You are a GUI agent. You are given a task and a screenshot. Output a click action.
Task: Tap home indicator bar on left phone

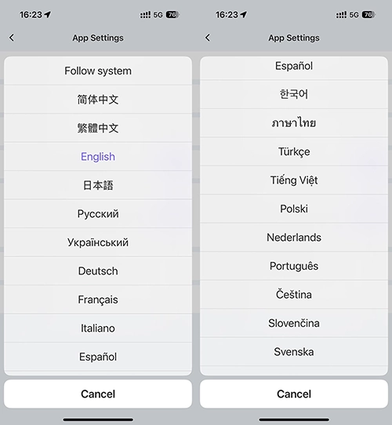98,420
